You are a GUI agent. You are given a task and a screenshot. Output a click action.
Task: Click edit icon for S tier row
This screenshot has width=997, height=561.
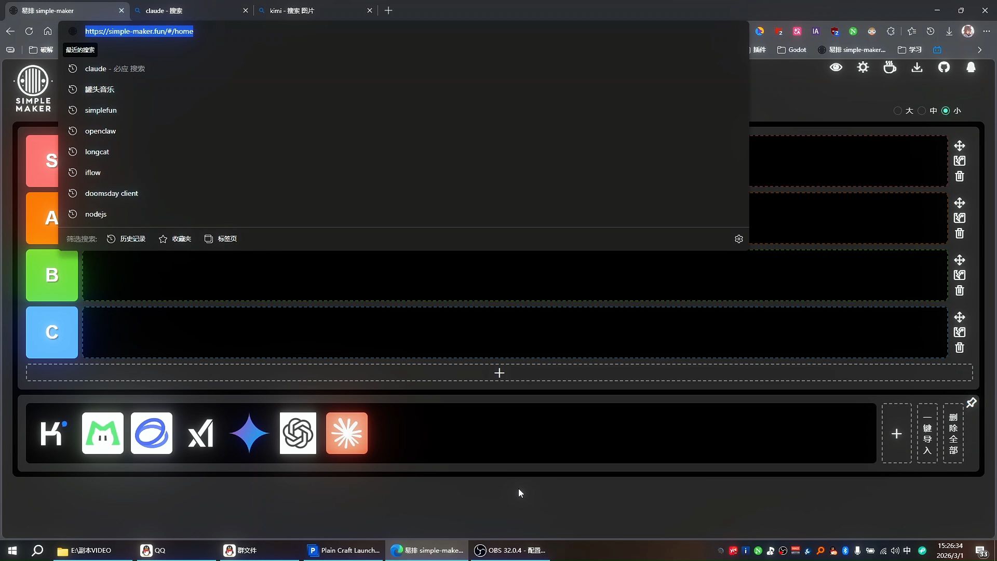click(959, 161)
